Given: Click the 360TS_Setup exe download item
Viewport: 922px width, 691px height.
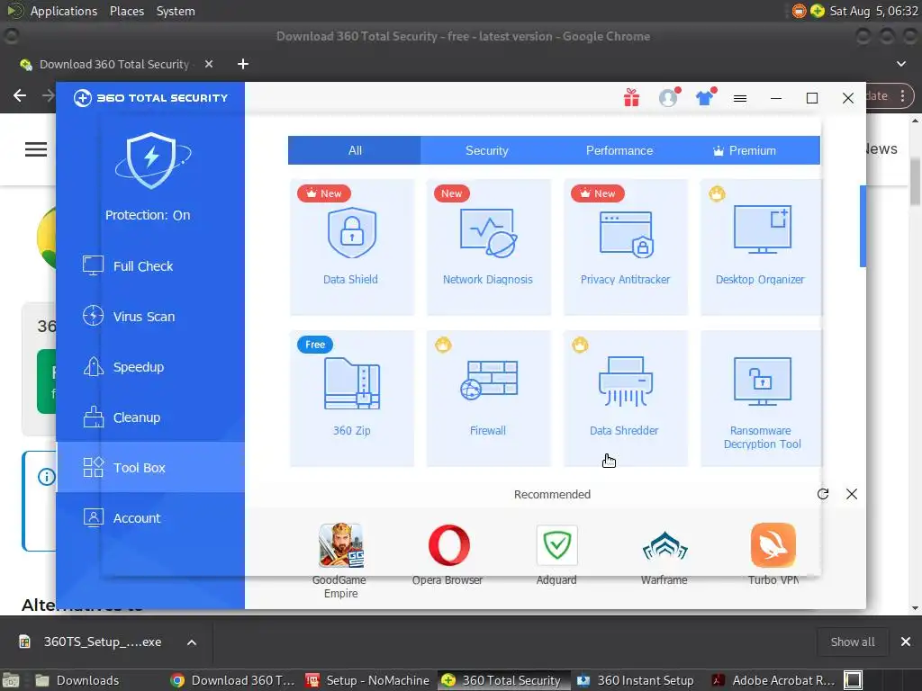Looking at the screenshot, I should pos(91,642).
